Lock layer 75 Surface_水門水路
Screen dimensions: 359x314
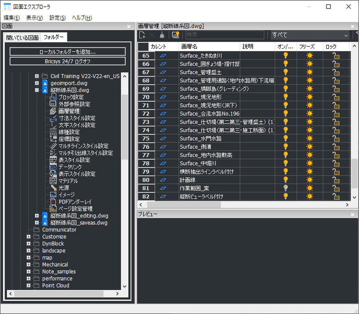[x=336, y=138]
